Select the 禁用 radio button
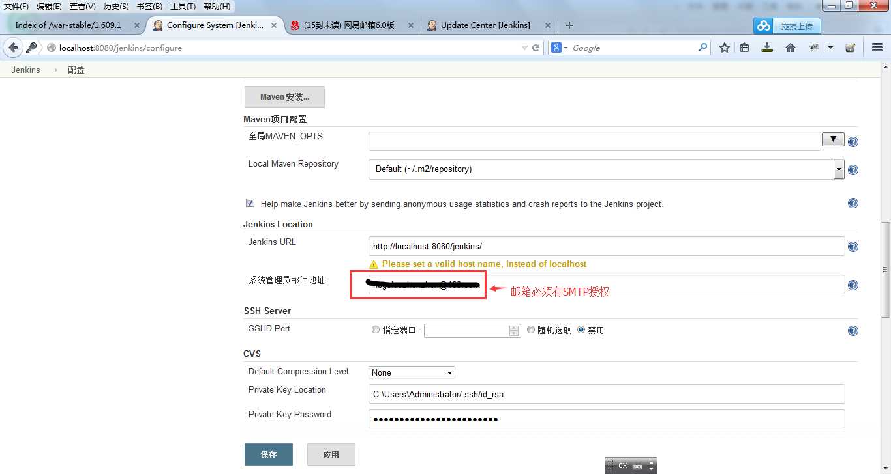 click(581, 330)
